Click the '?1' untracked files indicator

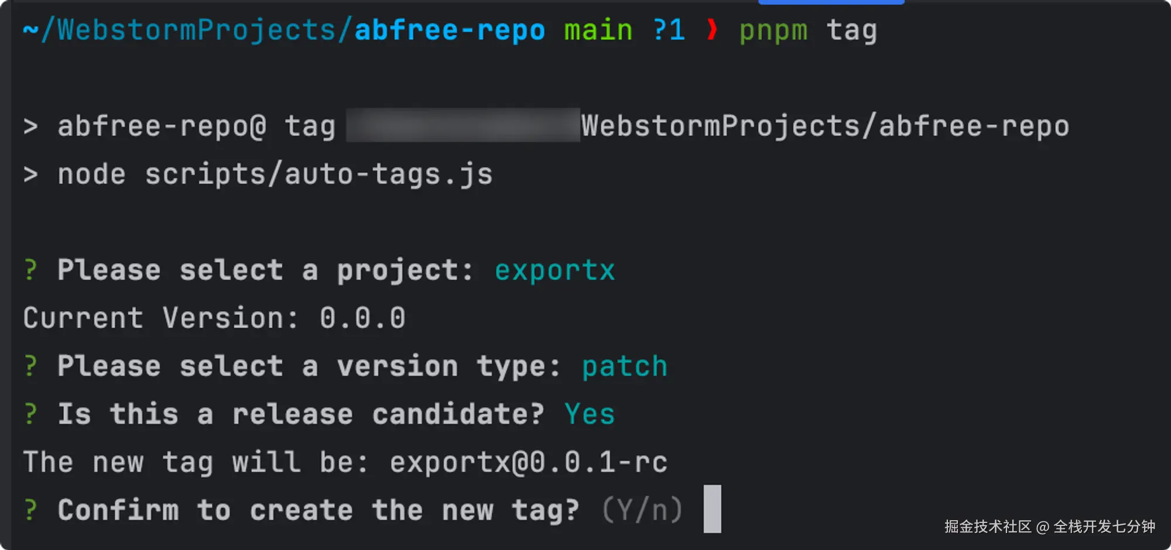click(x=669, y=29)
